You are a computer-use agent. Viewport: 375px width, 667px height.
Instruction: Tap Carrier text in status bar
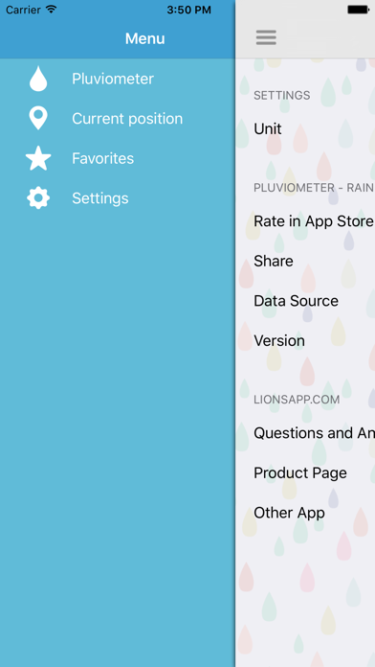click(x=24, y=10)
